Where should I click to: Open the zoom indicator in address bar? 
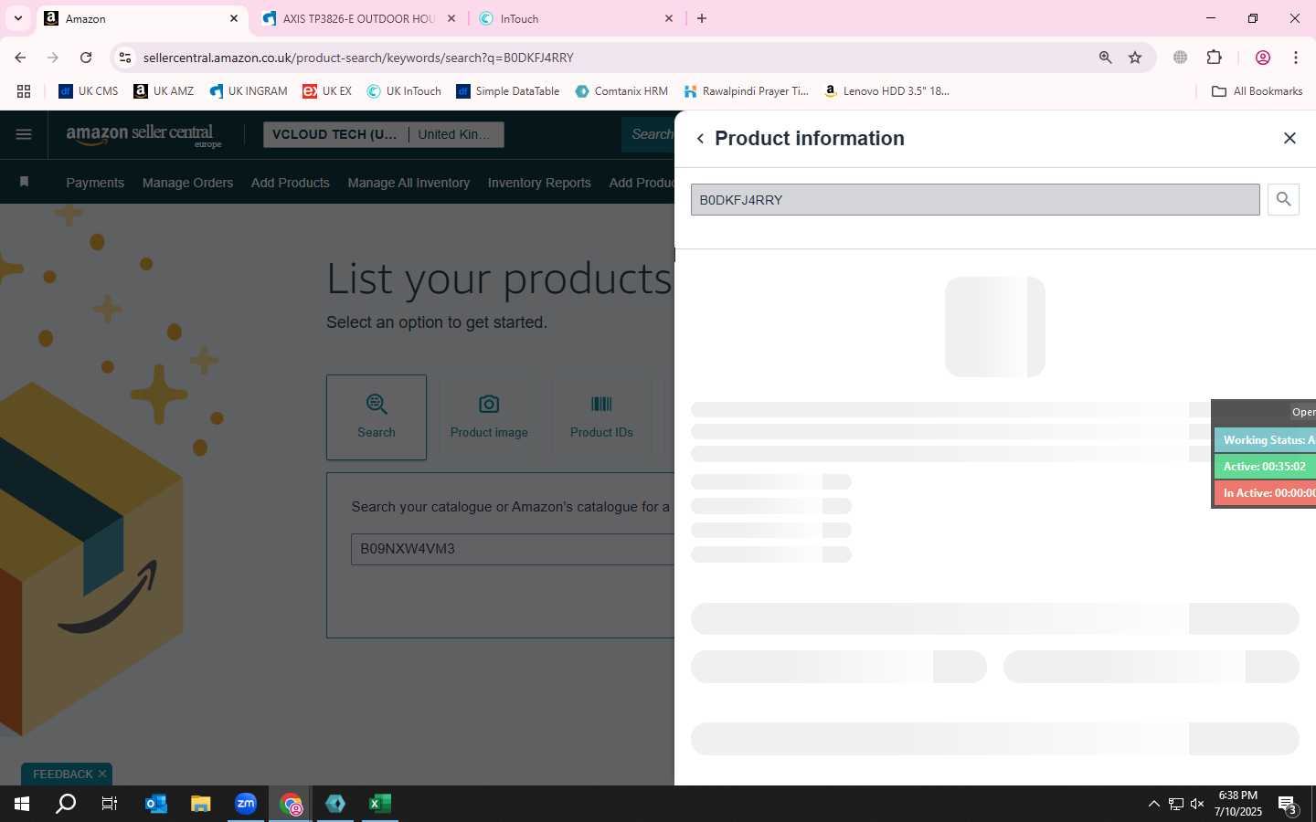(x=1105, y=58)
